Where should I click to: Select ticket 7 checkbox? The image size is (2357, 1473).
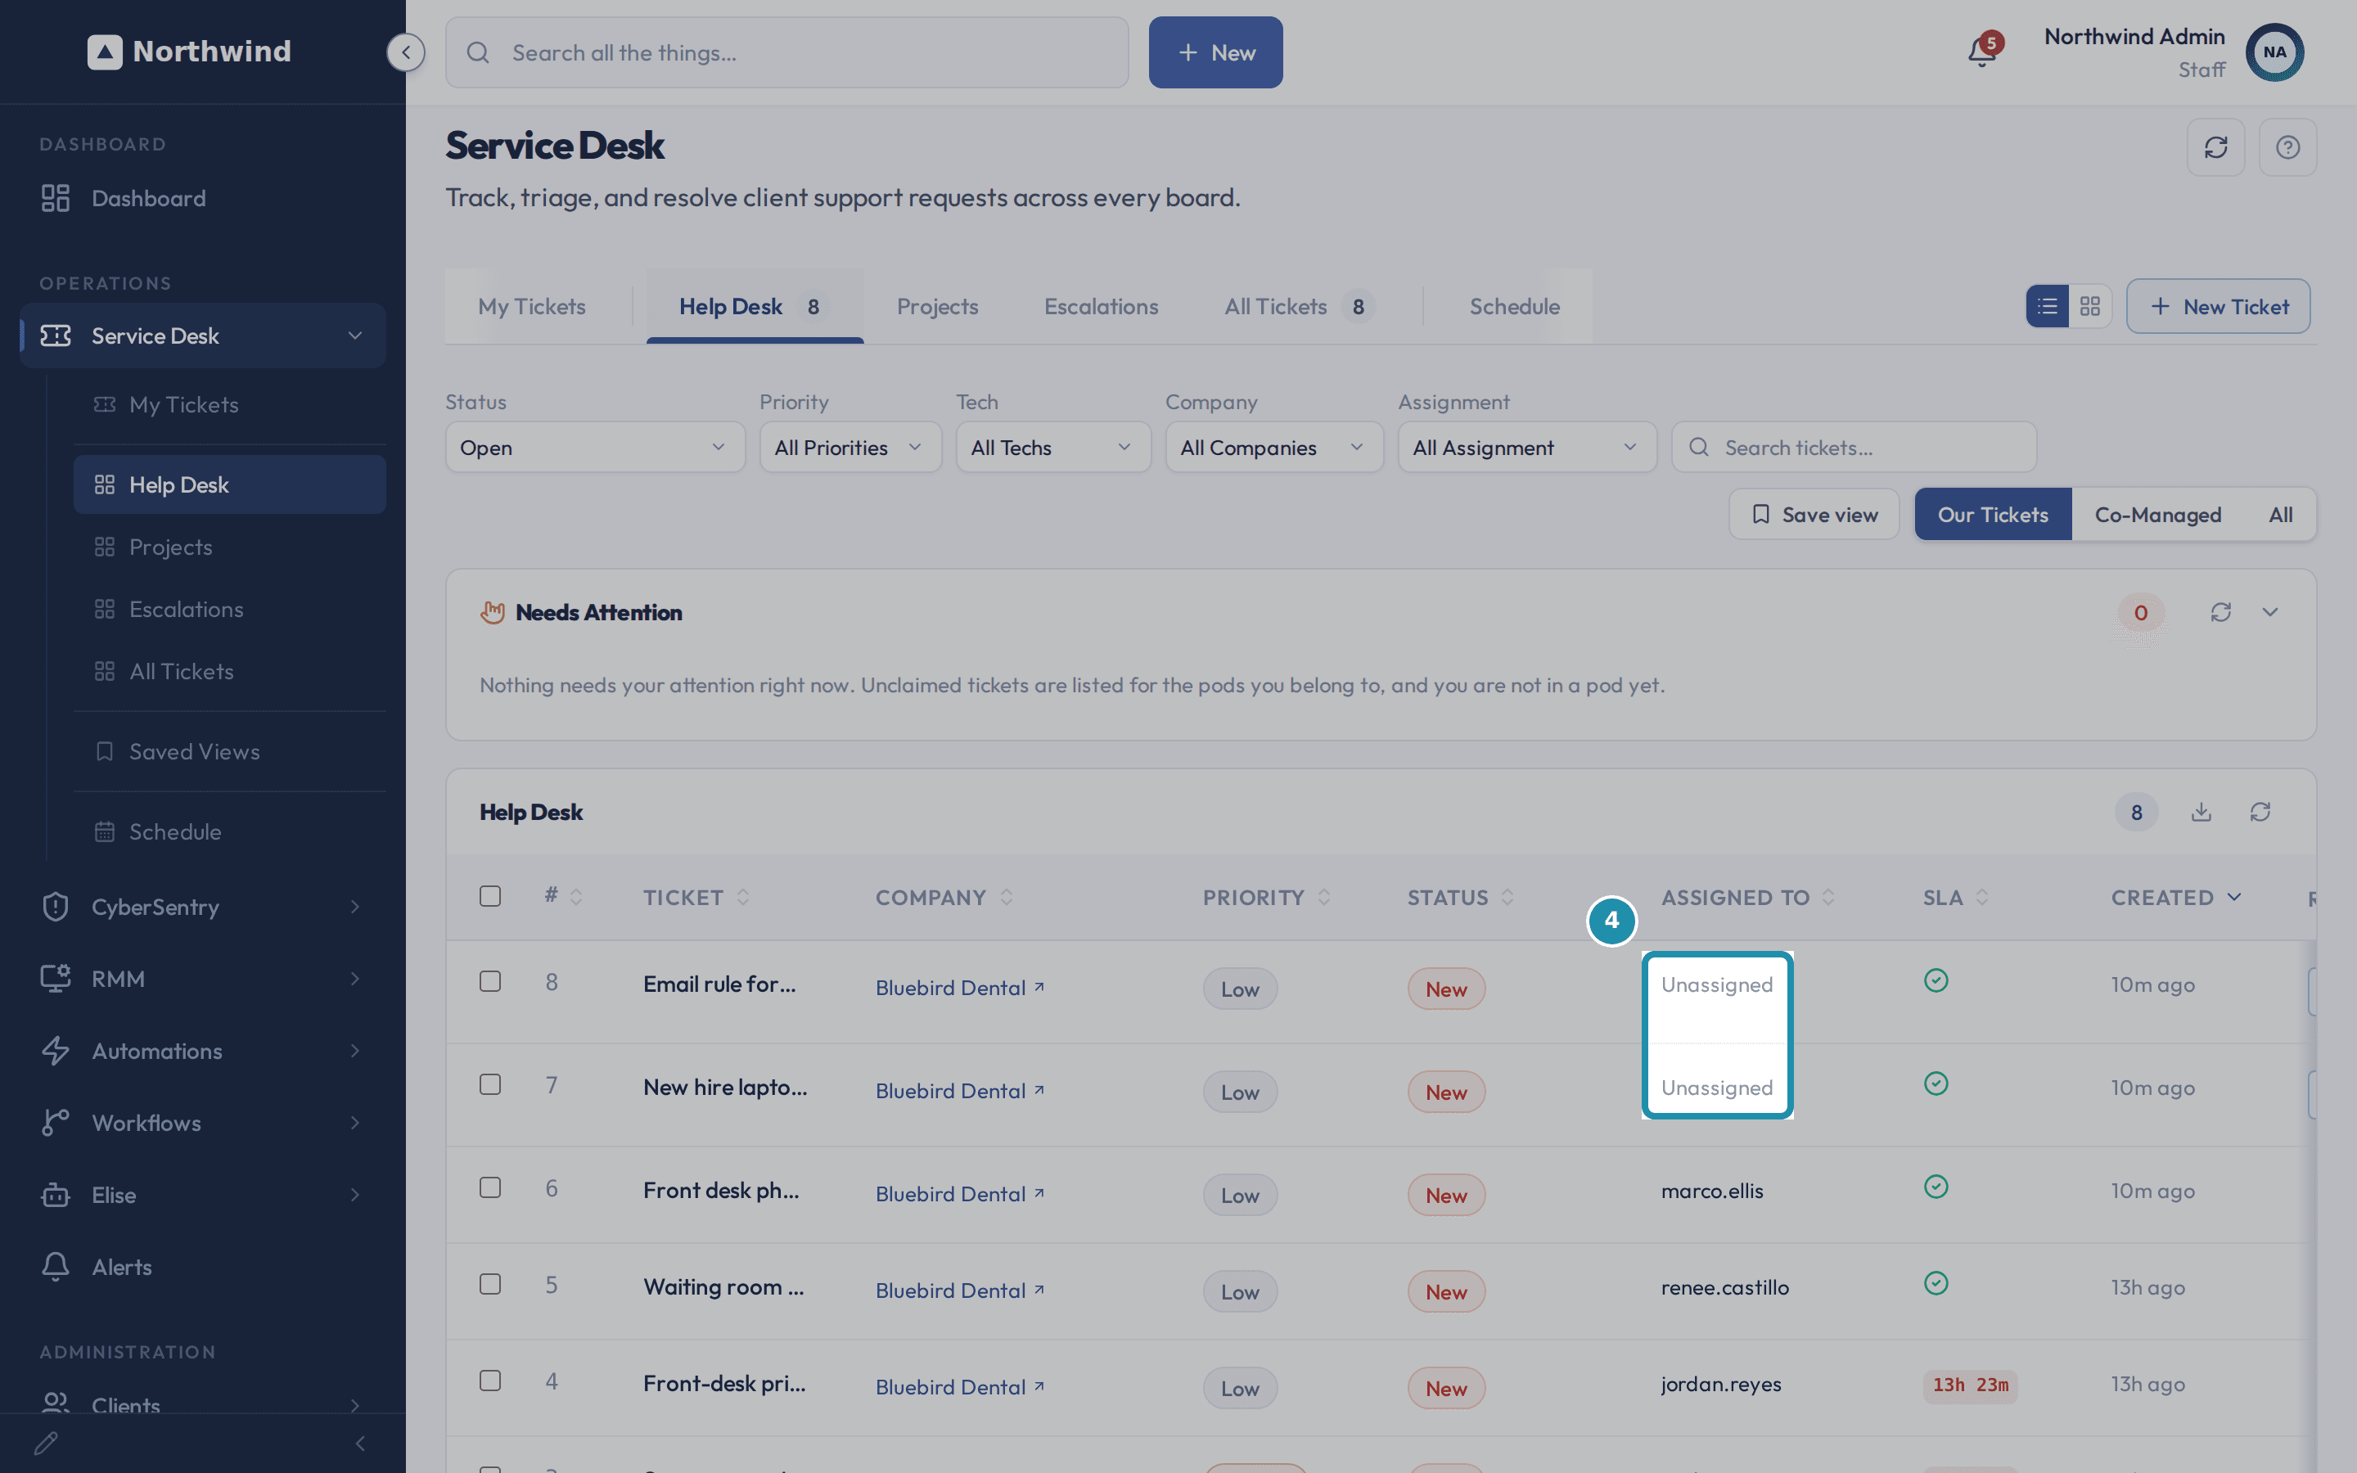490,1084
